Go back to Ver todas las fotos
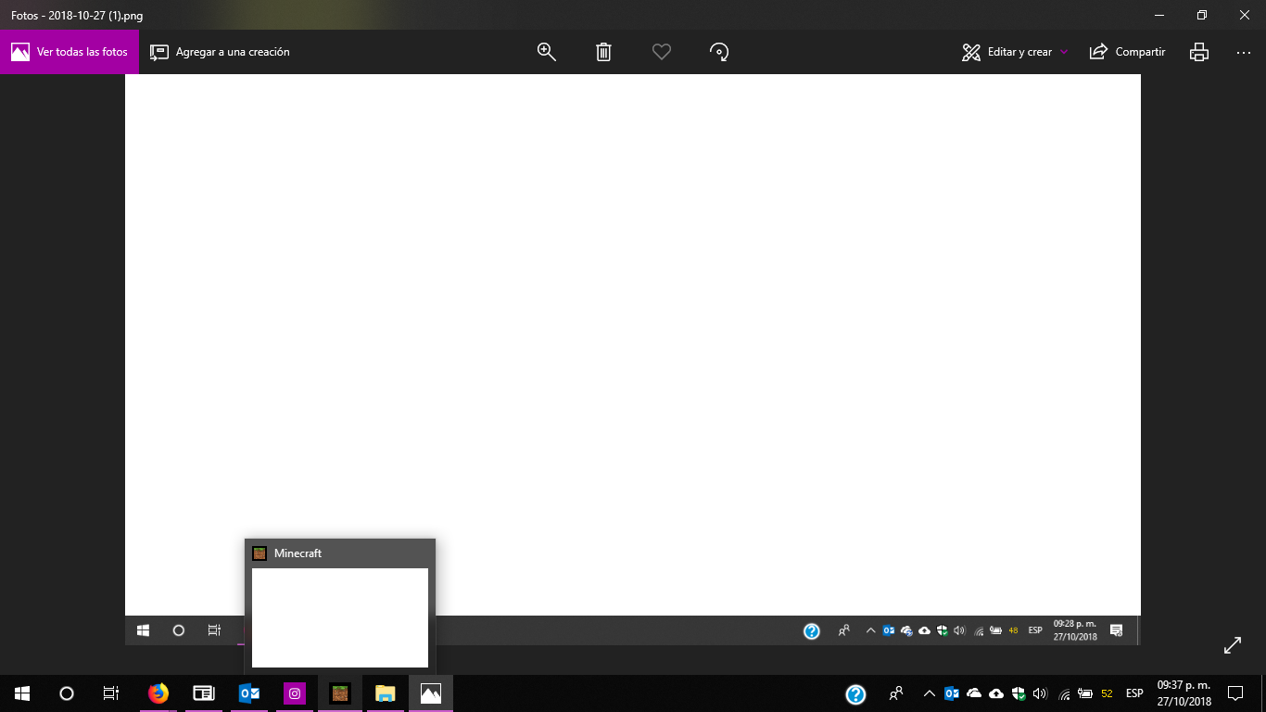 tap(70, 52)
